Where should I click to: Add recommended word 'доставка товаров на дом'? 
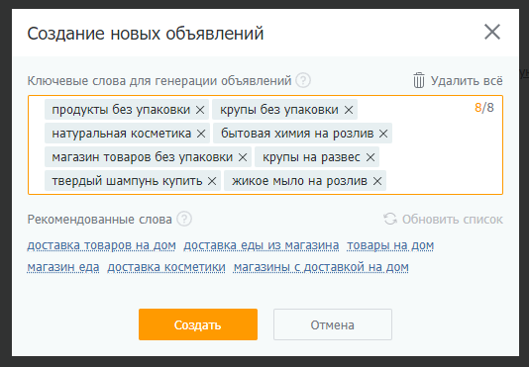pyautogui.click(x=102, y=245)
